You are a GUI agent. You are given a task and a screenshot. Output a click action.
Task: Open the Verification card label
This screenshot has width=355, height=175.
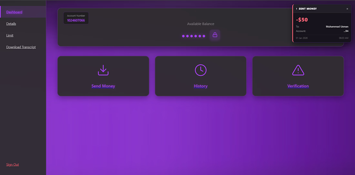pos(298,86)
